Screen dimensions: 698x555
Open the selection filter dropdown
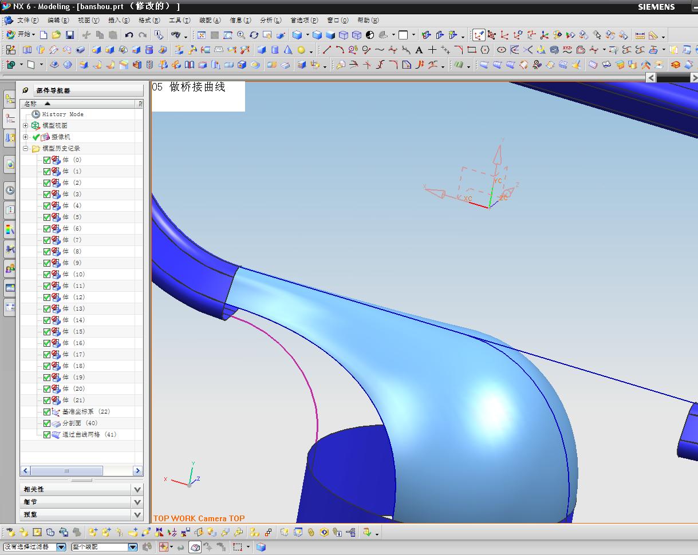(x=61, y=547)
